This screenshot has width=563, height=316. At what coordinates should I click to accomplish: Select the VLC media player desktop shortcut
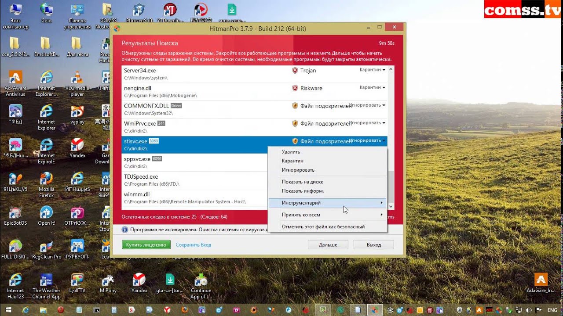[x=77, y=84]
